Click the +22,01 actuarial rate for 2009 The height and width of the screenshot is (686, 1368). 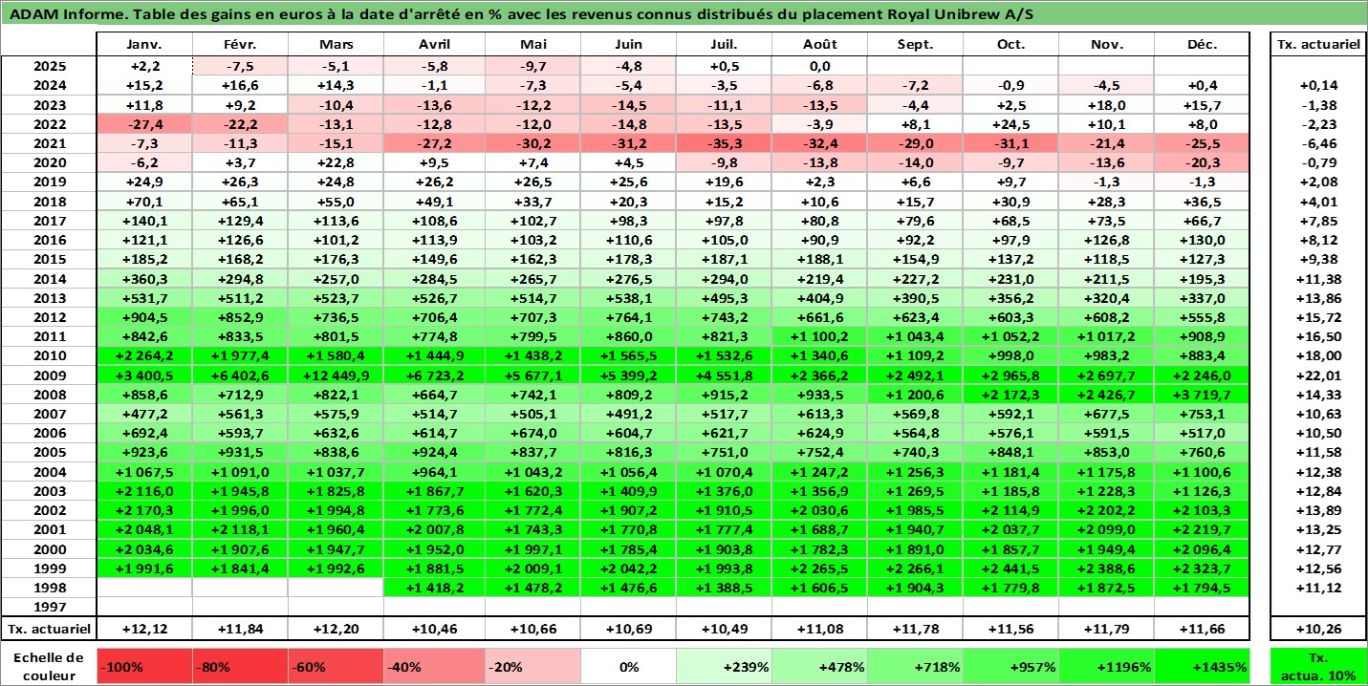(1317, 375)
